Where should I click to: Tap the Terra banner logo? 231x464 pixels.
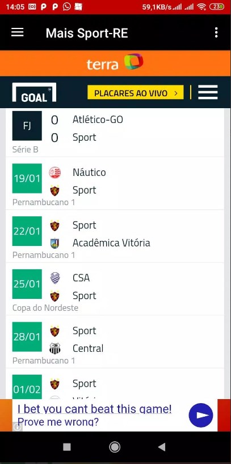coord(115,63)
